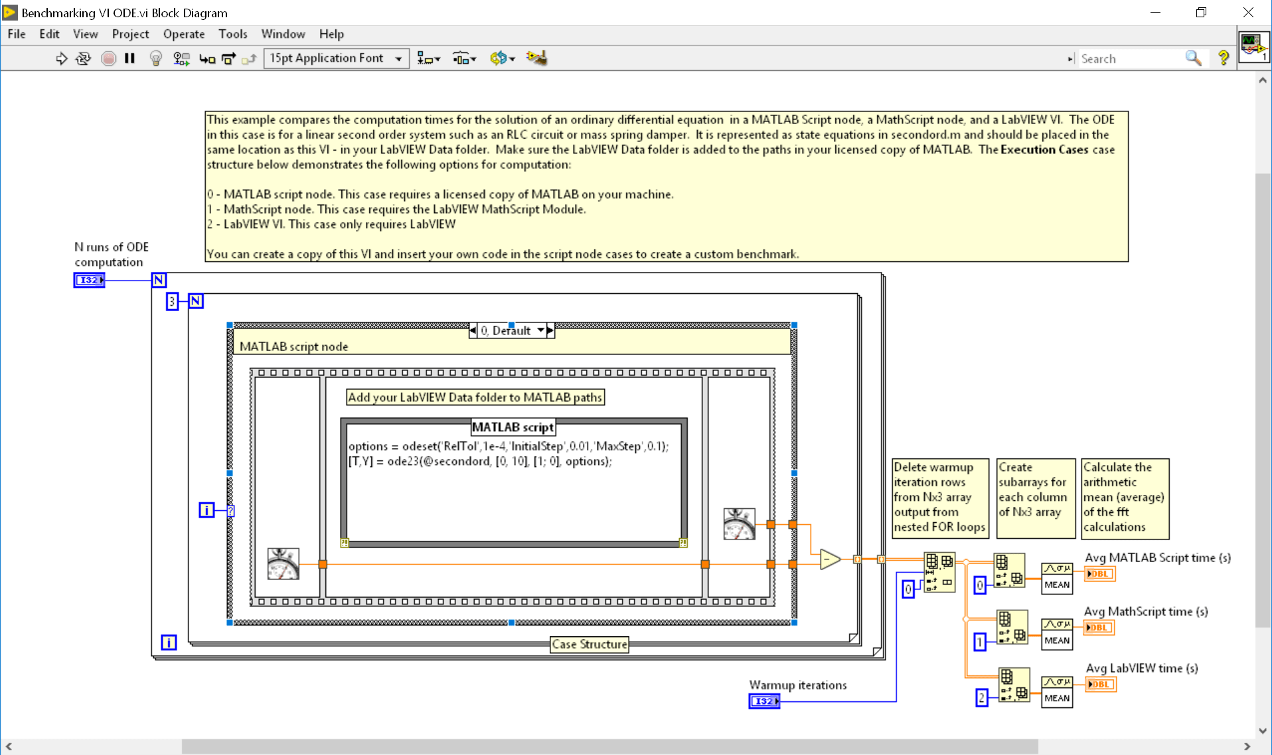Select the first Tick Count stopwatch node
The width and height of the screenshot is (1272, 755).
click(x=283, y=564)
